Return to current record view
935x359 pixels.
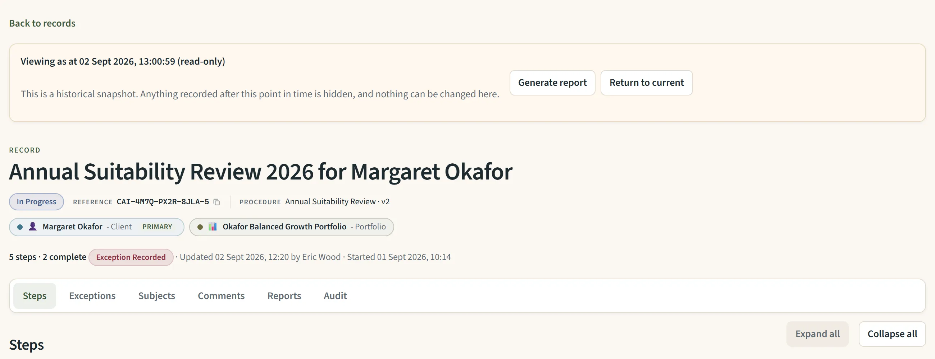pyautogui.click(x=647, y=83)
